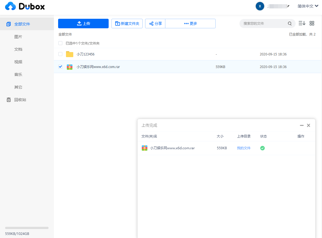Click the blue 上传 upload button

pyautogui.click(x=83, y=24)
